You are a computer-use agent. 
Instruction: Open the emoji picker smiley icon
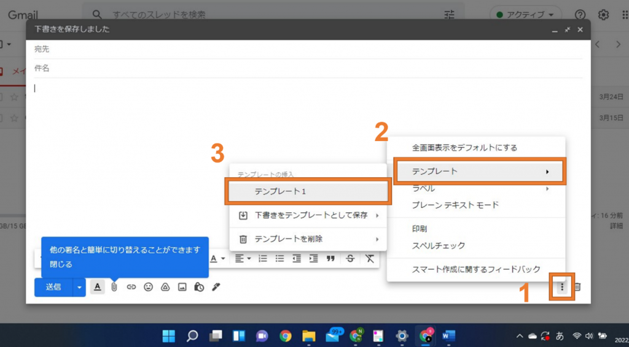tap(149, 287)
